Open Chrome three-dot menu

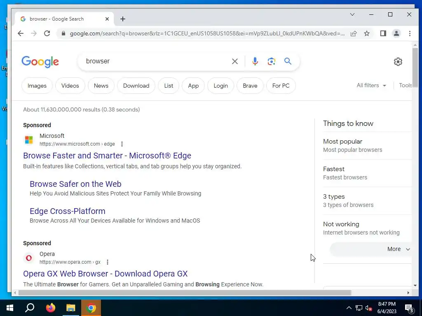[x=410, y=33]
